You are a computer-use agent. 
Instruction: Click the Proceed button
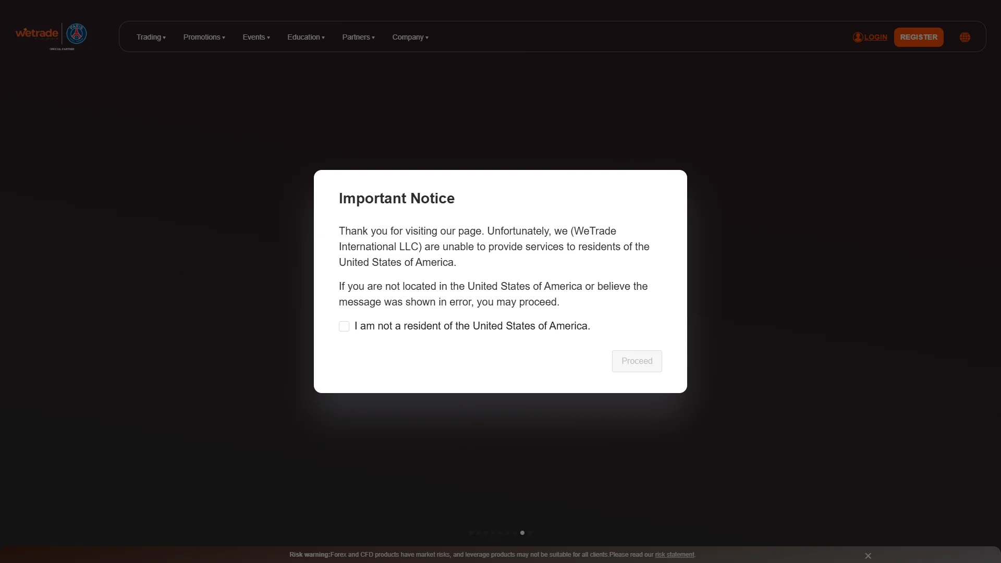coord(637,361)
